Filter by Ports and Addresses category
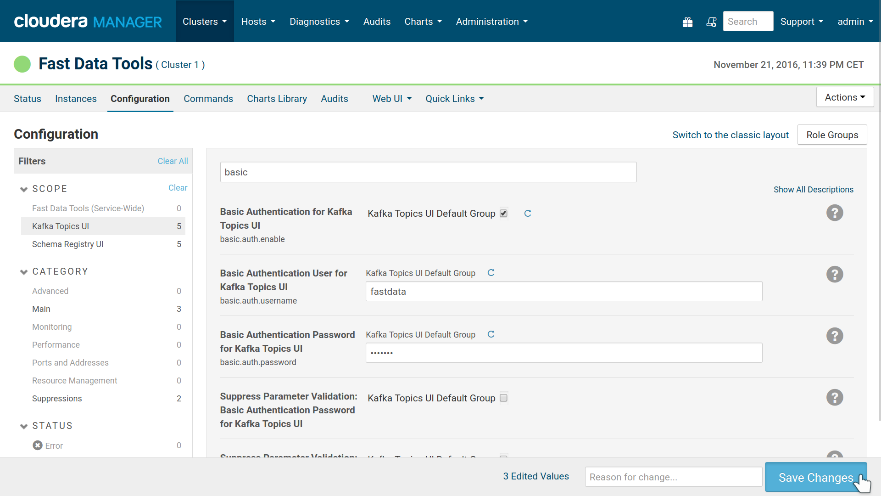The width and height of the screenshot is (881, 496). click(x=103, y=363)
